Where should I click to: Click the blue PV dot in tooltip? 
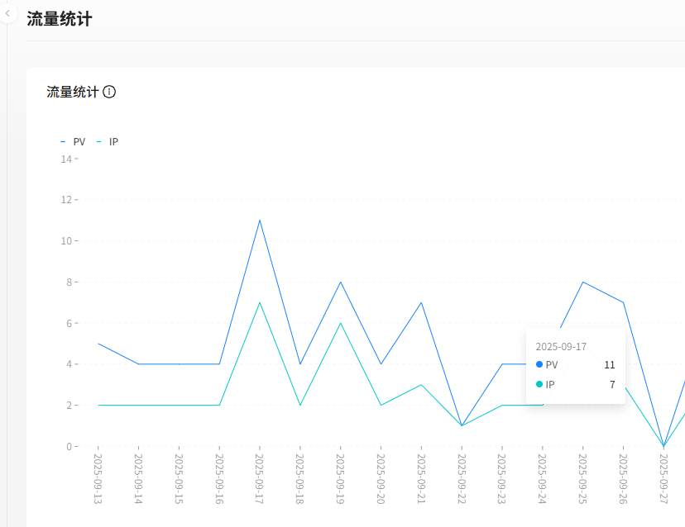(539, 364)
